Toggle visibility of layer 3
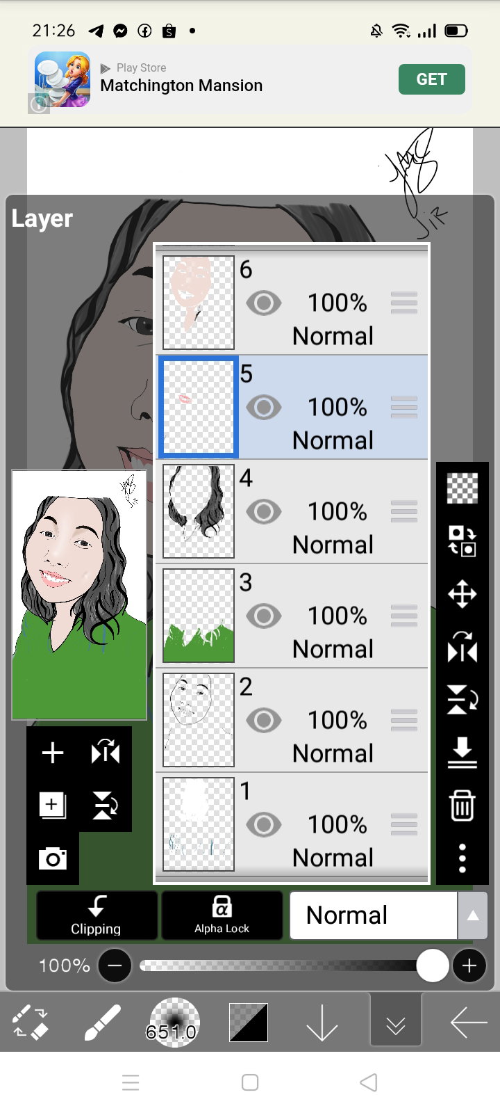 (263, 616)
